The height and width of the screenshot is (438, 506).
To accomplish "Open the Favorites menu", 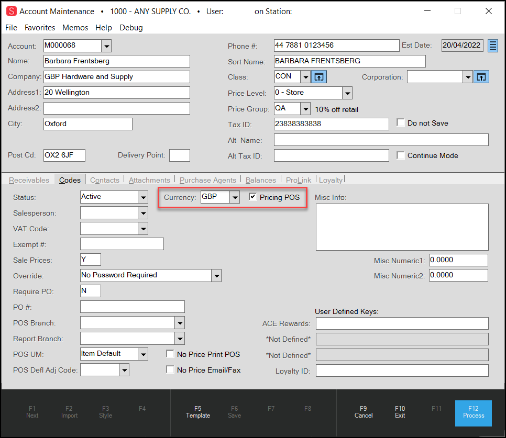I will [40, 28].
